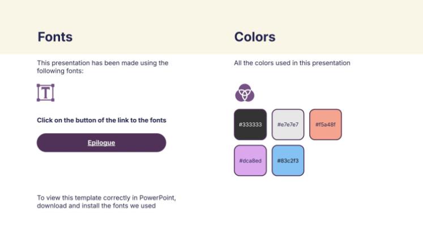Click the #dca8ed hex code label

pyautogui.click(x=250, y=161)
